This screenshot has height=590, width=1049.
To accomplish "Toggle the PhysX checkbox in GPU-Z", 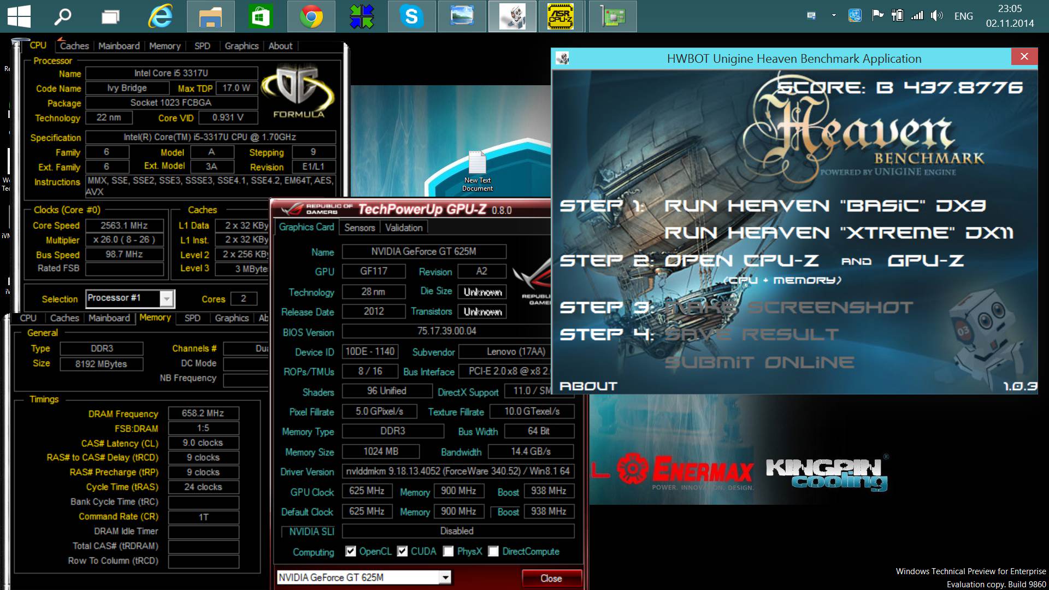I will coord(449,551).
